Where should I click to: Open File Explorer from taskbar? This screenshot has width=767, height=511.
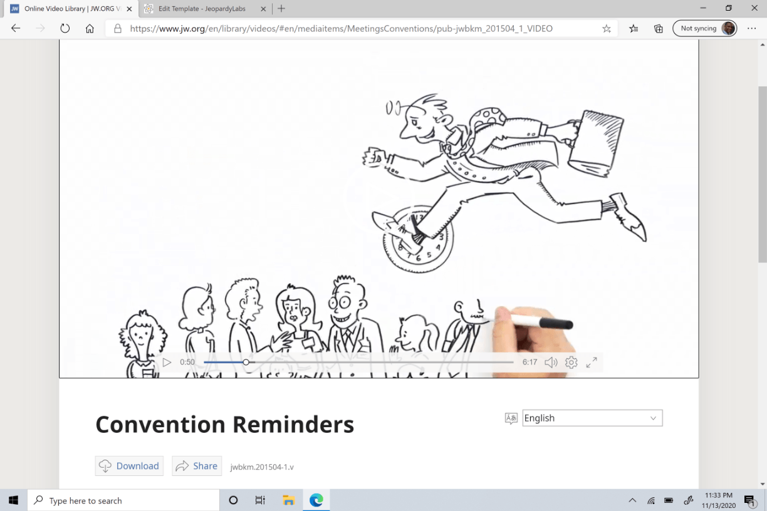[288, 500]
